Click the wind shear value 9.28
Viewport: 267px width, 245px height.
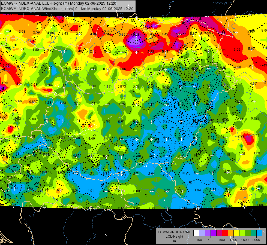(x=136, y=34)
